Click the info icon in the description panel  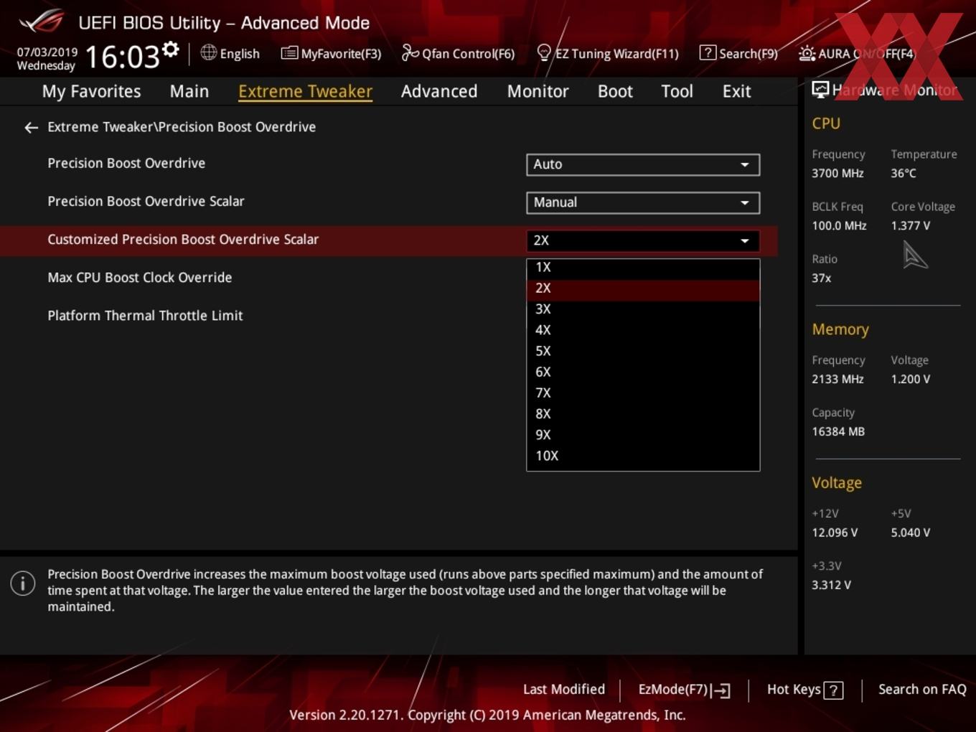click(23, 583)
